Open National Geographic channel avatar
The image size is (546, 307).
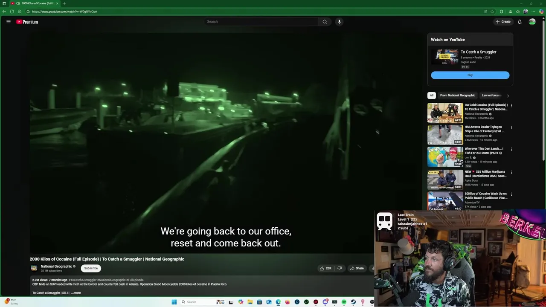pos(34,268)
